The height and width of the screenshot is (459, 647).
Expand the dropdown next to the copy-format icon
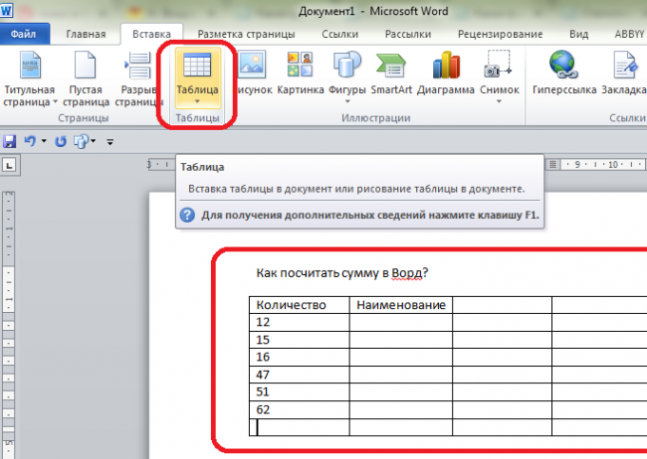pos(94,141)
